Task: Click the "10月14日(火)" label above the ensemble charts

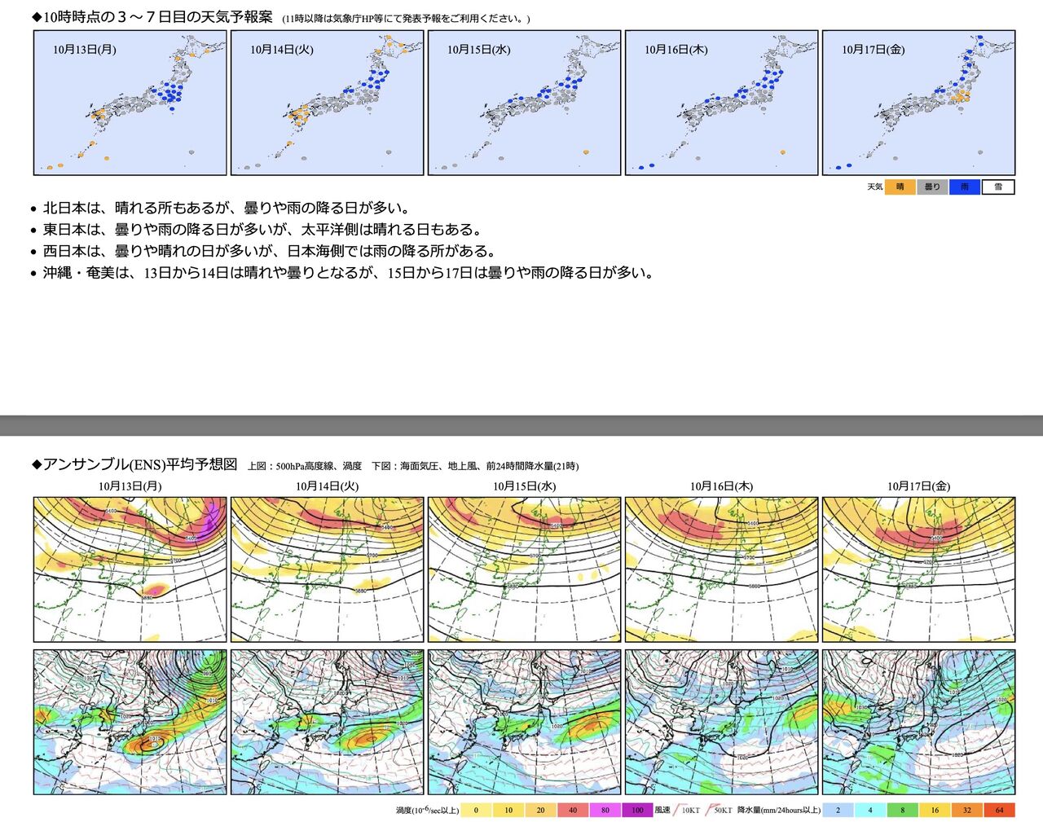Action: (327, 486)
